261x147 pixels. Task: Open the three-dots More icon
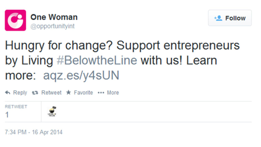pyautogui.click(x=101, y=93)
